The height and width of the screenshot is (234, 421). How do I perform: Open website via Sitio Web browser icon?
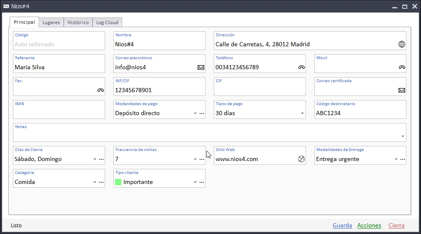pyautogui.click(x=301, y=159)
